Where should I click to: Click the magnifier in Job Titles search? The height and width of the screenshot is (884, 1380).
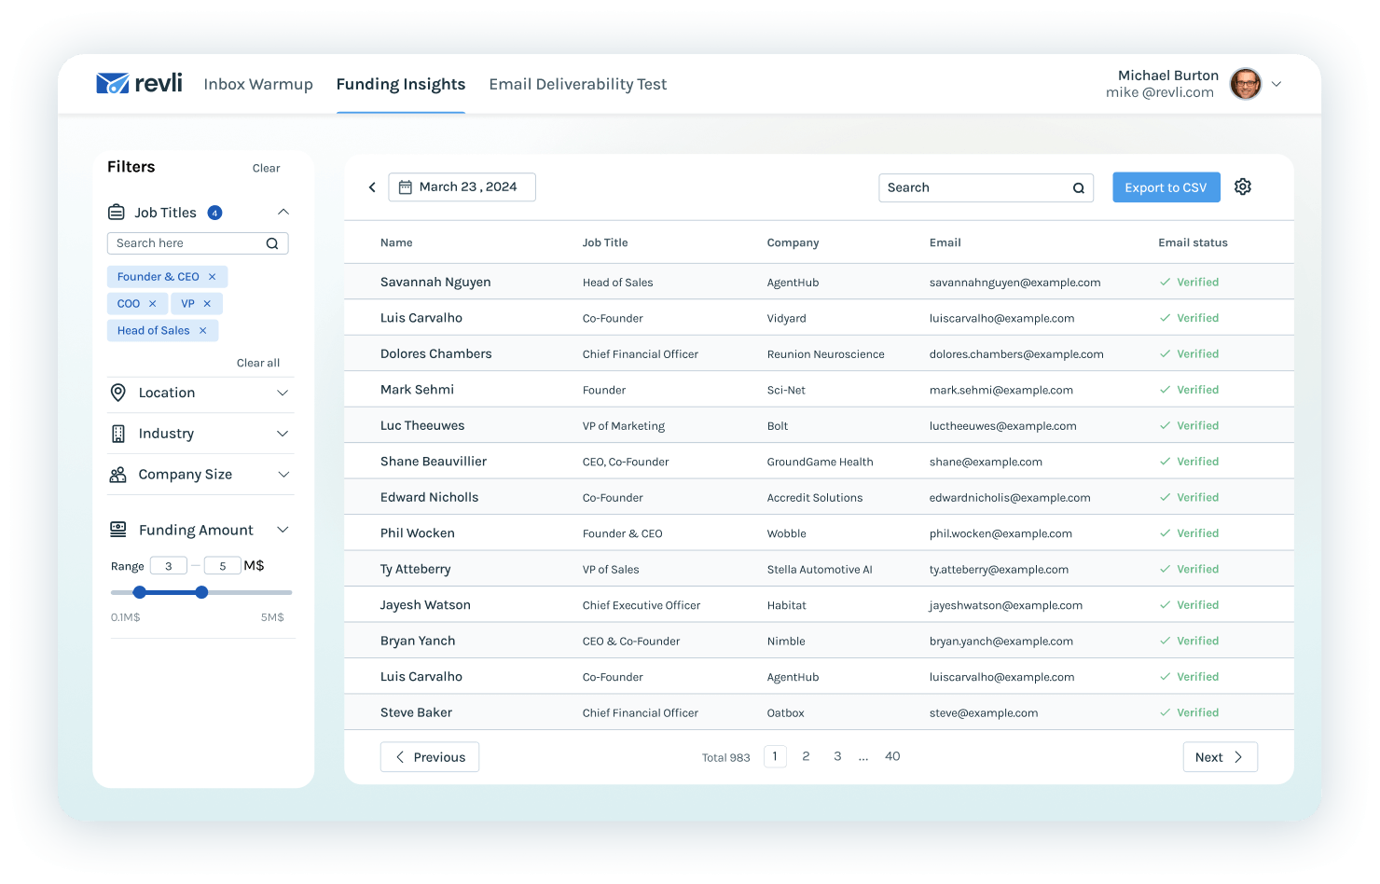click(x=272, y=243)
